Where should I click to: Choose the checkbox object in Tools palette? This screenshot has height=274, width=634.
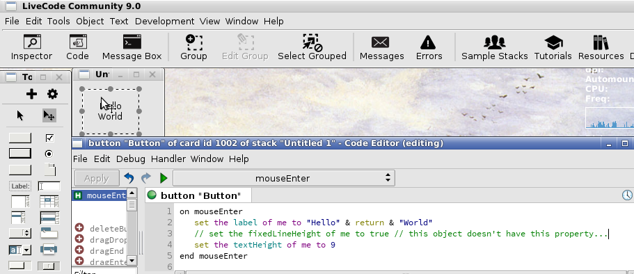pos(49,138)
